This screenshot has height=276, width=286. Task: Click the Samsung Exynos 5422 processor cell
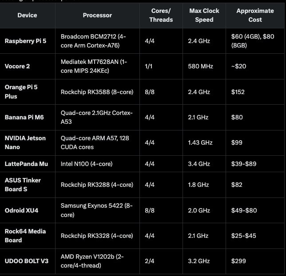coord(96,210)
